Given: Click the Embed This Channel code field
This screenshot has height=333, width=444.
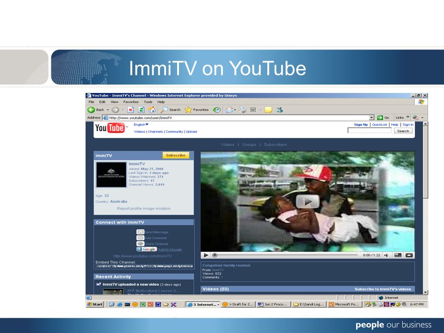Looking at the screenshot, I should pyautogui.click(x=144, y=266).
